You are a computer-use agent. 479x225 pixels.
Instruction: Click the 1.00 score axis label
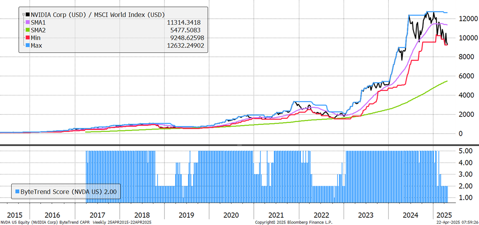(465, 197)
